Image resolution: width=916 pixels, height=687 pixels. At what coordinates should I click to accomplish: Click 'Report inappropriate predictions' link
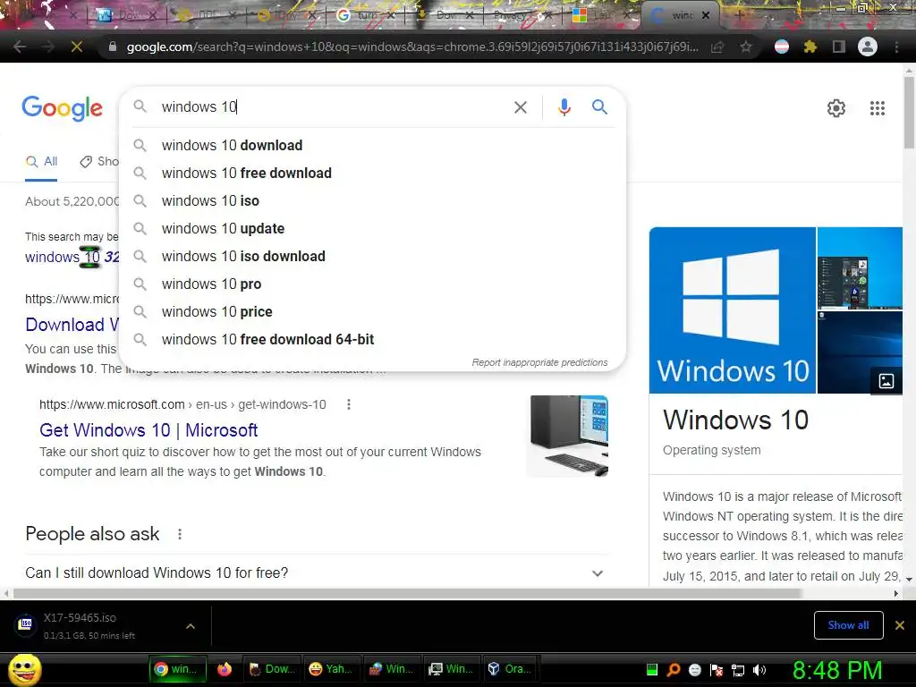coord(539,363)
